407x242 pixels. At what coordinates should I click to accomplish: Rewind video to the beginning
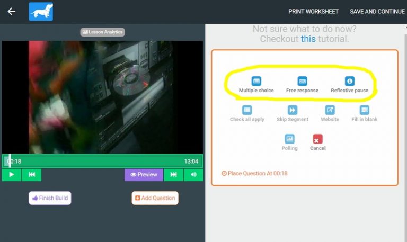pyautogui.click(x=32, y=175)
